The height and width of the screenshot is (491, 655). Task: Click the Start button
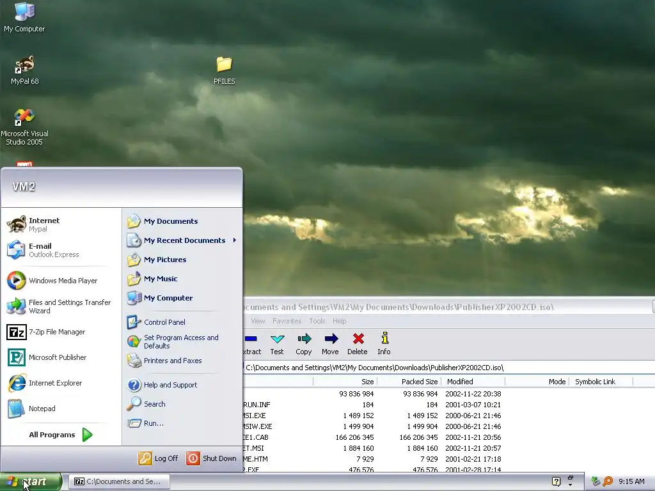(x=31, y=481)
